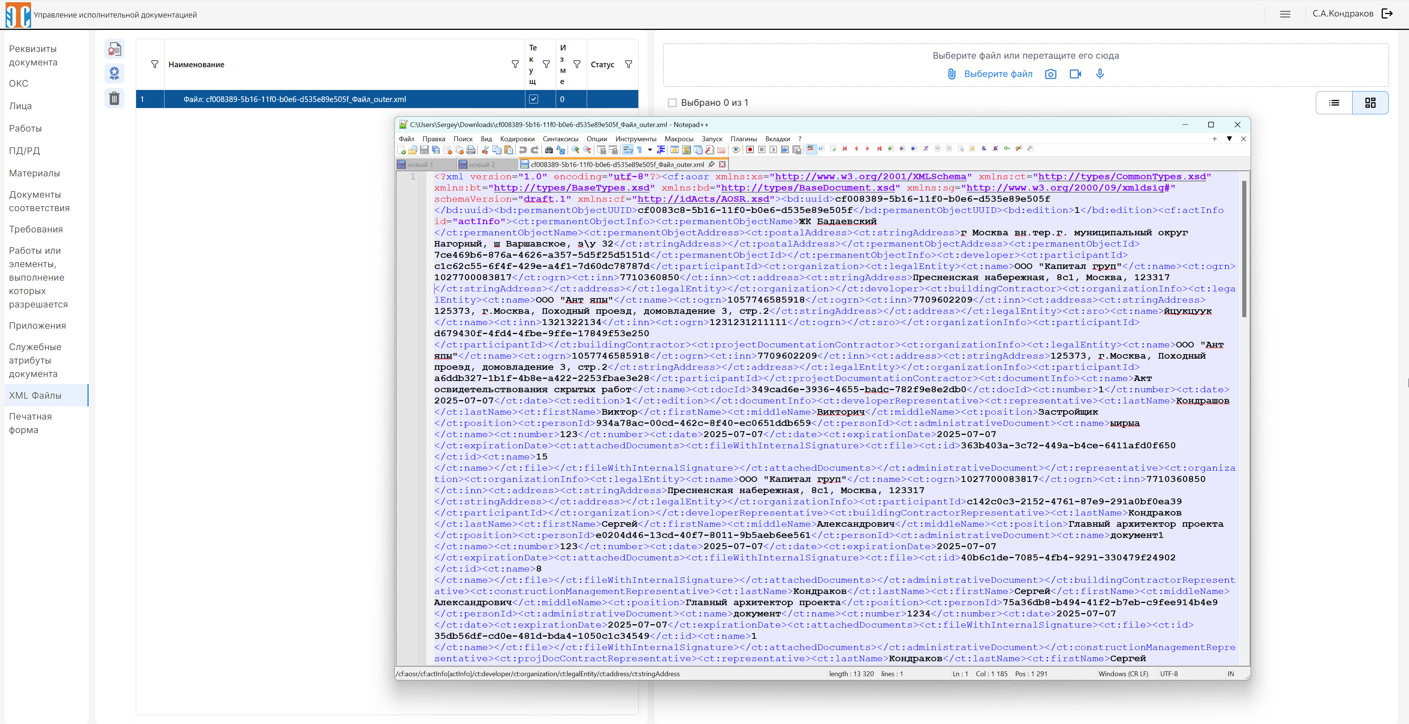
Task: Open the Document Map icon in Notepad++
Action: click(687, 150)
